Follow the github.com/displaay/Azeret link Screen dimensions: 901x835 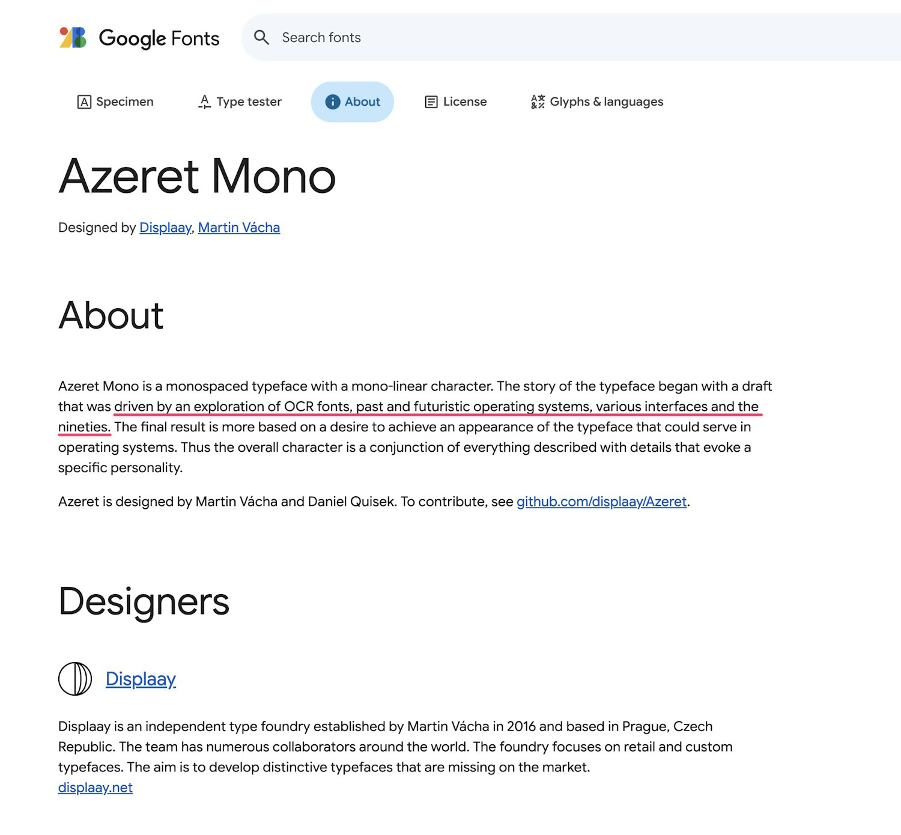[601, 502]
